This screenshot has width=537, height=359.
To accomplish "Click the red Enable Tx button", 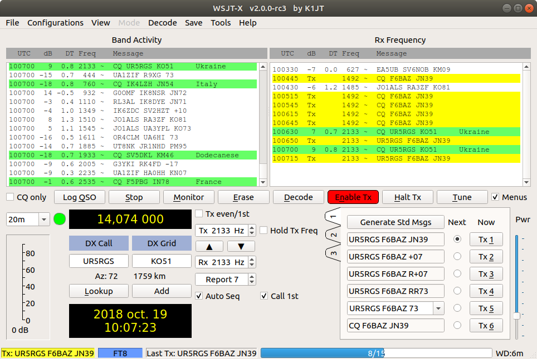I will (353, 197).
